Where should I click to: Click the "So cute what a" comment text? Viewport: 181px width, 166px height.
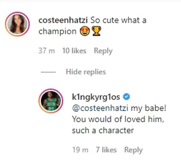[x=118, y=20]
